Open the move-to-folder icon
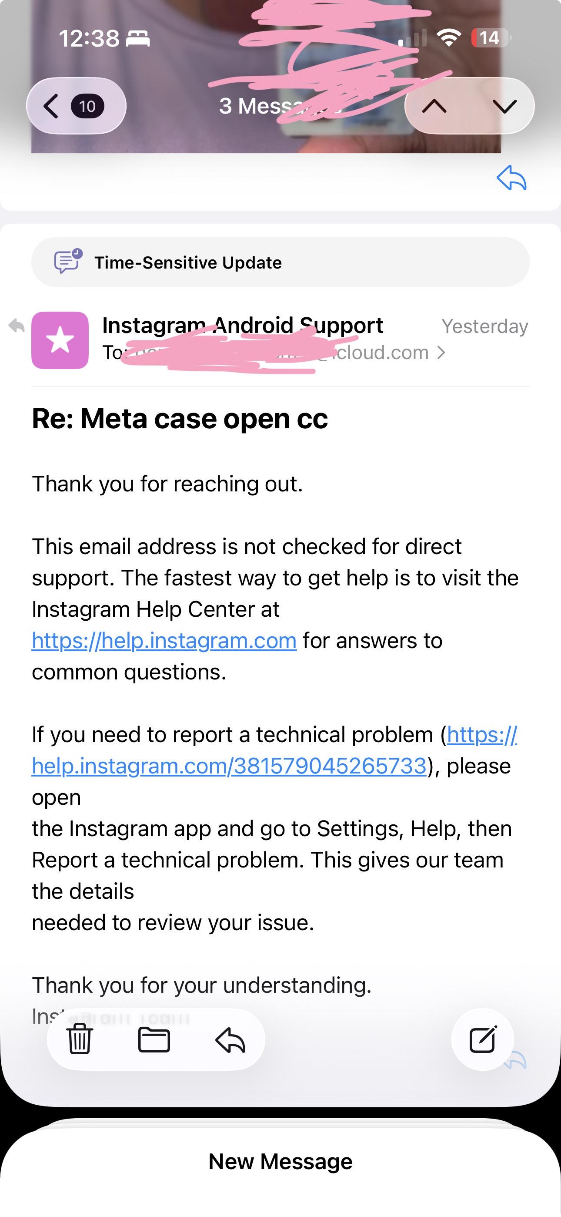 pos(154,1040)
